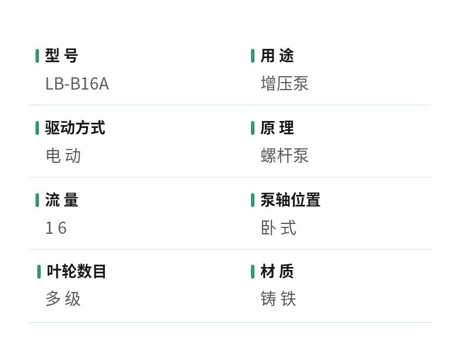
Task: Click the 型号 heading label
Action: pyautogui.click(x=62, y=56)
